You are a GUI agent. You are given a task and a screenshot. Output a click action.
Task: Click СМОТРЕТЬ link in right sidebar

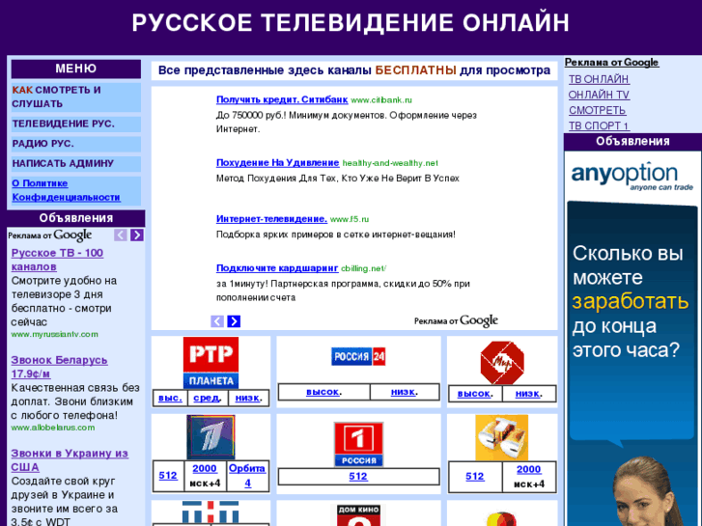(x=598, y=110)
